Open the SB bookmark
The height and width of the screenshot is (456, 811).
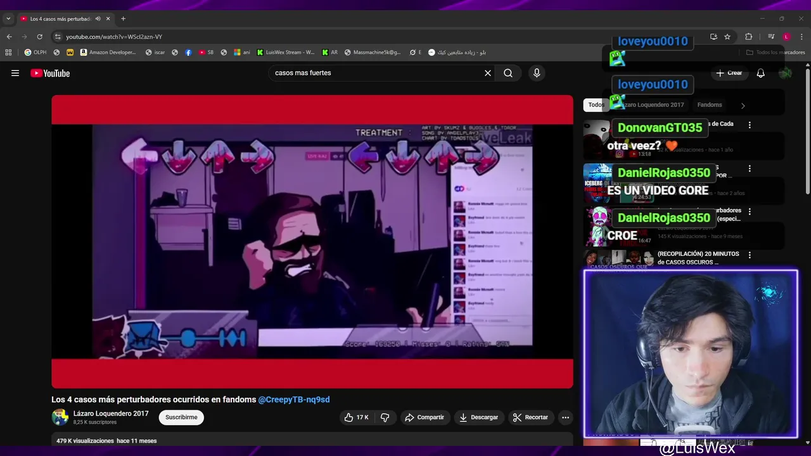click(207, 53)
